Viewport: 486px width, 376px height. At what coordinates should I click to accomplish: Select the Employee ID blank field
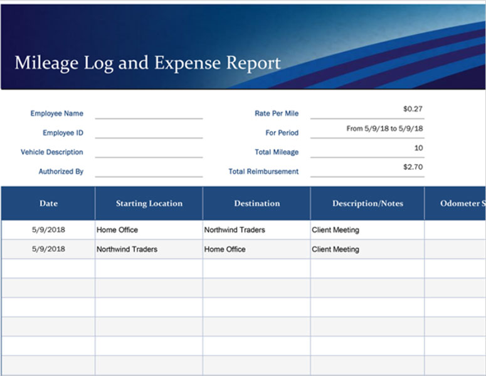point(149,132)
